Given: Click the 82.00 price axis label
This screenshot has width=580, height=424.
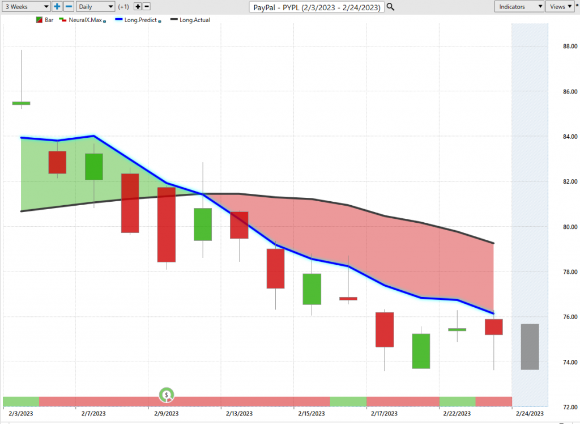Looking at the screenshot, I should (x=570, y=181).
